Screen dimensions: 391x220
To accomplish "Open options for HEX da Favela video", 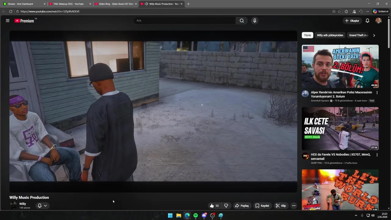I will click(x=377, y=155).
